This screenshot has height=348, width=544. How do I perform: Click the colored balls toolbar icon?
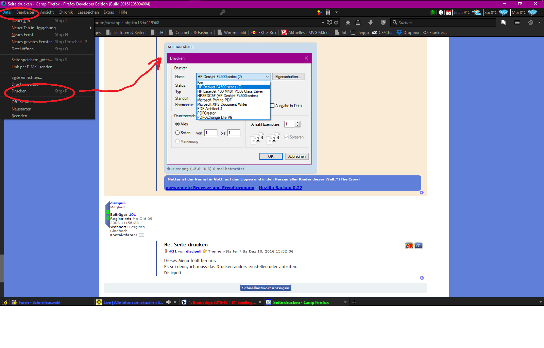click(320, 12)
